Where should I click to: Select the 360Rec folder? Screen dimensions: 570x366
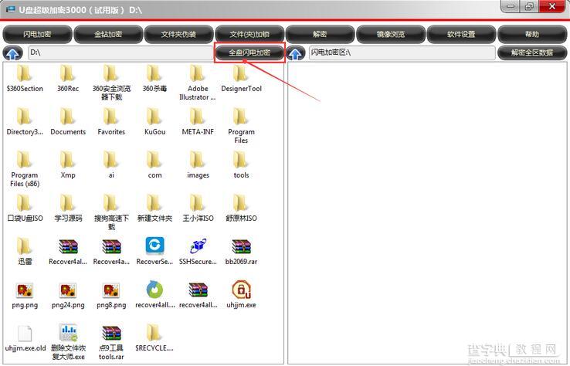68,79
